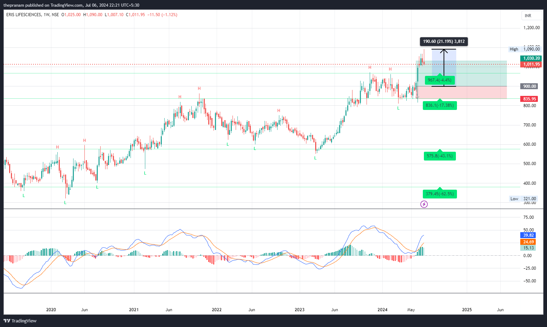Click the 2025 label on time axis
The height and width of the screenshot is (327, 547).
click(467, 310)
